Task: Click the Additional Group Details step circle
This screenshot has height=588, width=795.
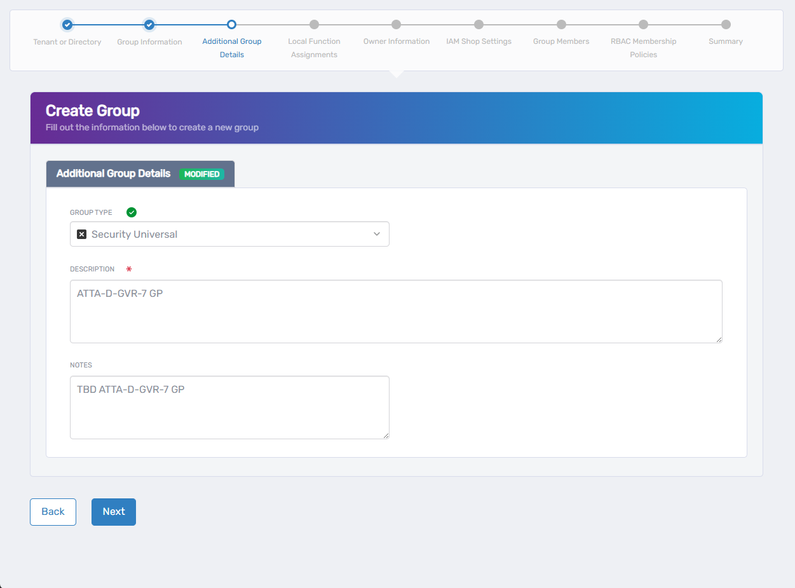Action: [232, 25]
